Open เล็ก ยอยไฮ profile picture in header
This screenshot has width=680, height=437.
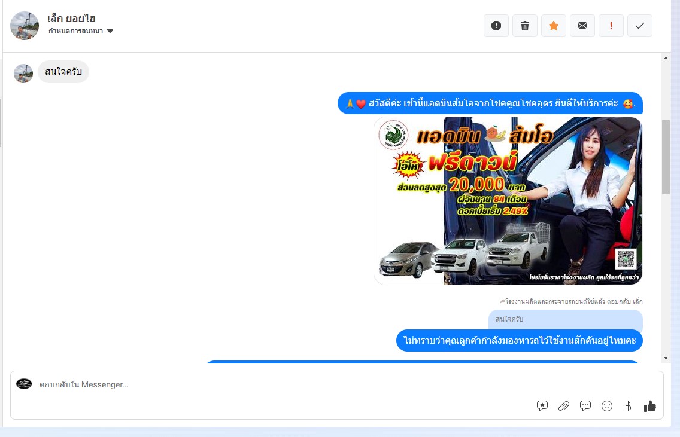coord(25,26)
